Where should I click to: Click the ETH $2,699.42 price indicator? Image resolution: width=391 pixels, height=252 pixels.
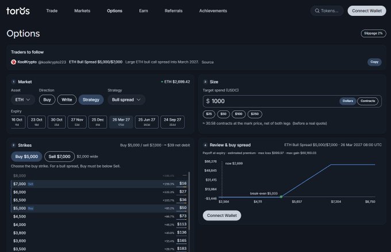tap(175, 82)
